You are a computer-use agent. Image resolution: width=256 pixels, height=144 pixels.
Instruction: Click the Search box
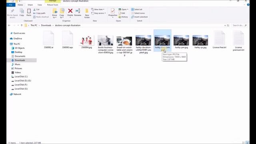pos(239,26)
